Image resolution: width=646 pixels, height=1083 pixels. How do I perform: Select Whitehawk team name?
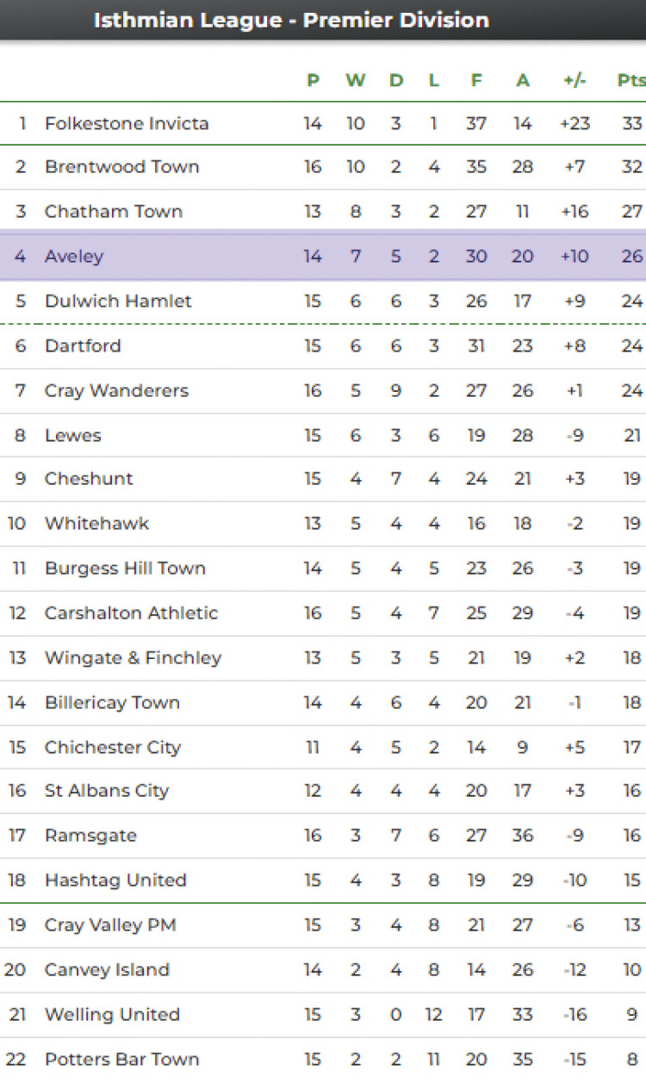pos(96,523)
